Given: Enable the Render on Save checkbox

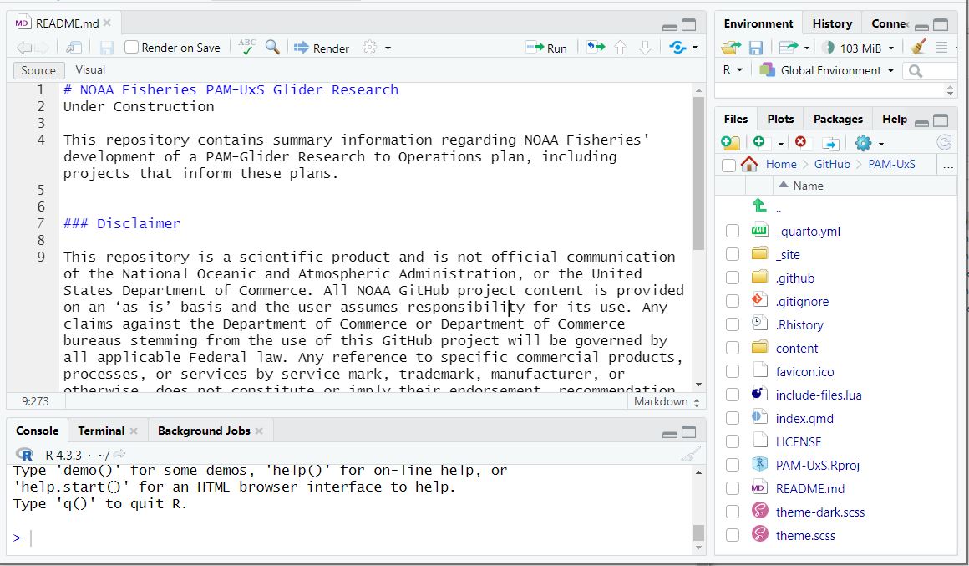Looking at the screenshot, I should tap(131, 48).
